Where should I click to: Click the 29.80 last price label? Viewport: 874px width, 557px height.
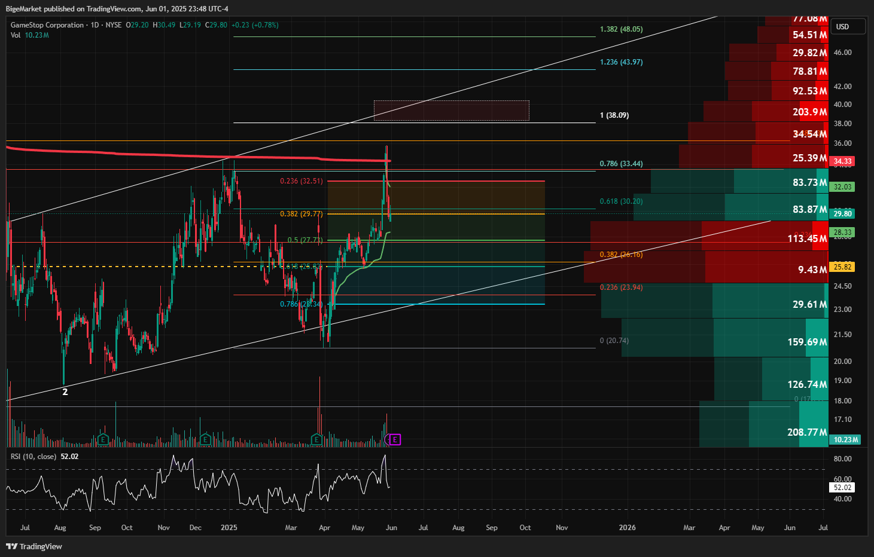[x=843, y=214]
